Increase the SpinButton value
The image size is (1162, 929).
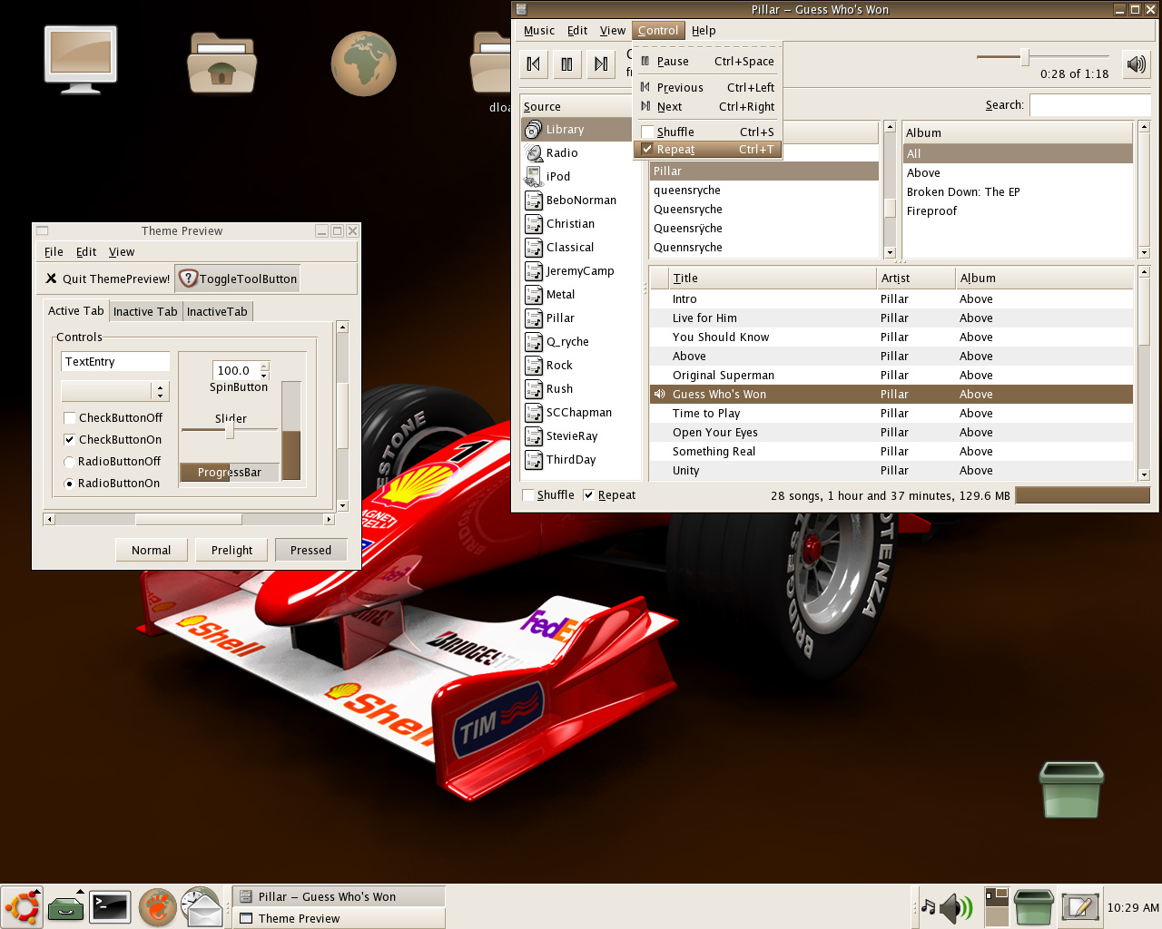tap(265, 366)
